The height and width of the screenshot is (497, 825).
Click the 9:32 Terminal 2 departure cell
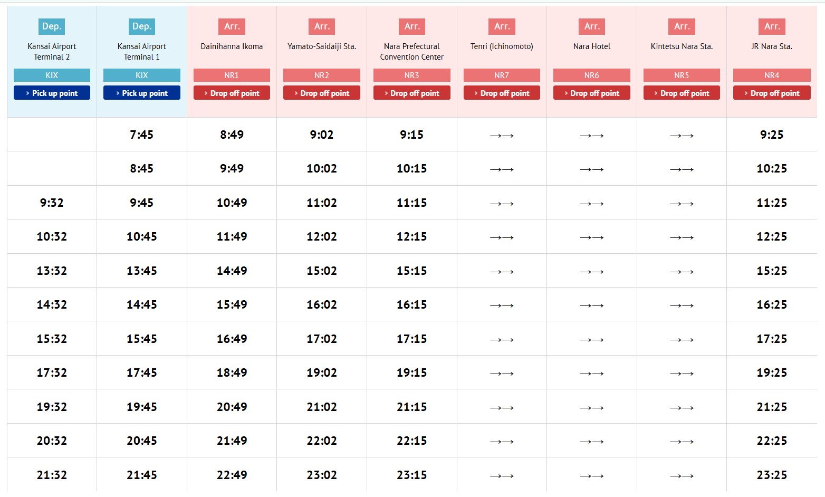pos(52,203)
